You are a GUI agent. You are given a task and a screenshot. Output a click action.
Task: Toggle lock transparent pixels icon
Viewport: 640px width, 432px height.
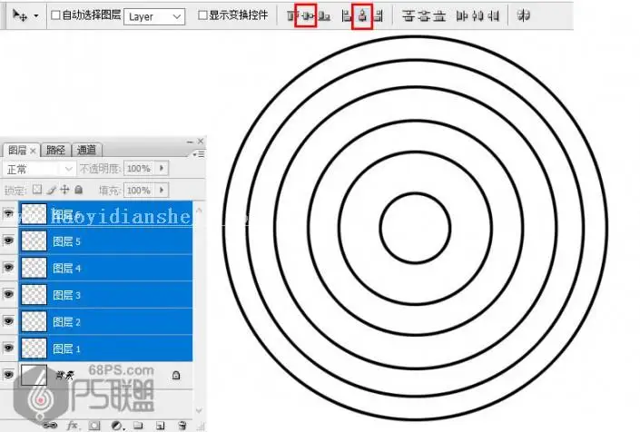point(37,190)
